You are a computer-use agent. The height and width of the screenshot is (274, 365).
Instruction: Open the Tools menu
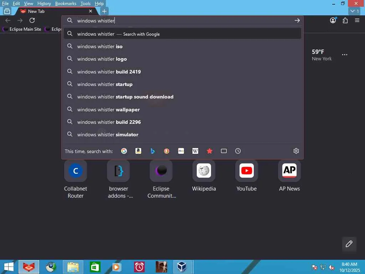click(86, 4)
